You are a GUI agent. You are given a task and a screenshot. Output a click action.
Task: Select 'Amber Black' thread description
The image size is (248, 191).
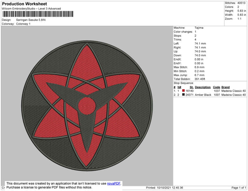203,95
